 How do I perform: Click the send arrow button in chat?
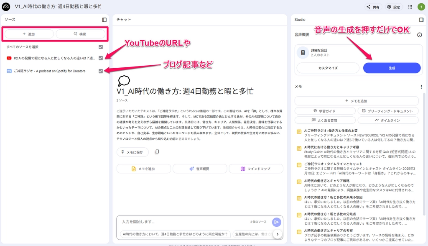coord(277,222)
